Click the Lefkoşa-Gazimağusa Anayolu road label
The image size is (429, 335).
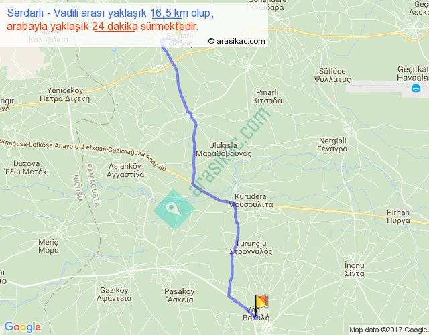click(x=124, y=157)
